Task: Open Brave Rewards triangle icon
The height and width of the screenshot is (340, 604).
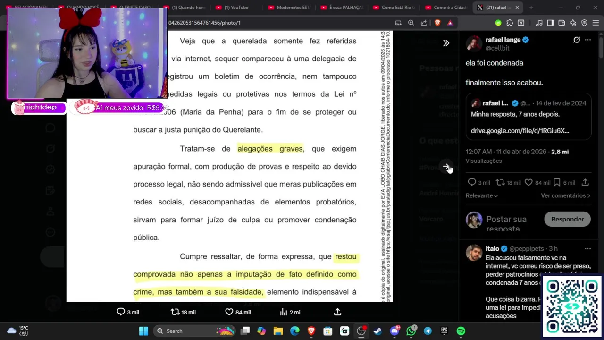Action: tap(450, 23)
